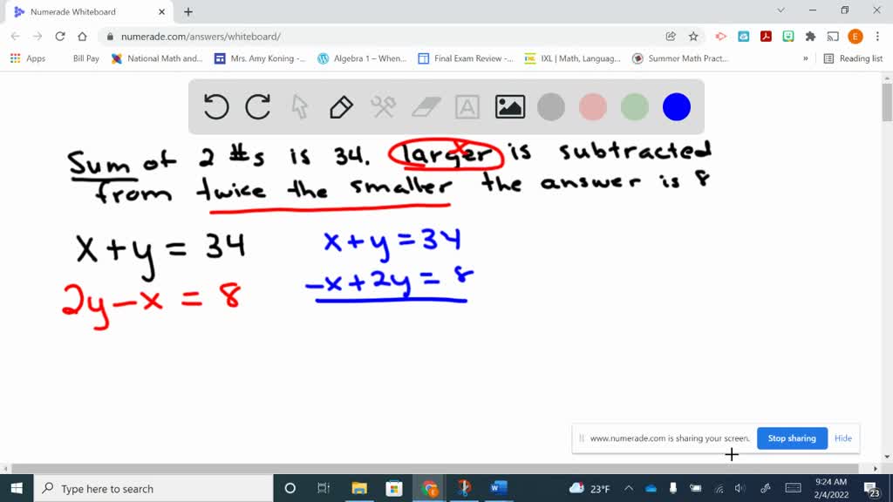Toggle the volume icon in system tray

[x=740, y=488]
